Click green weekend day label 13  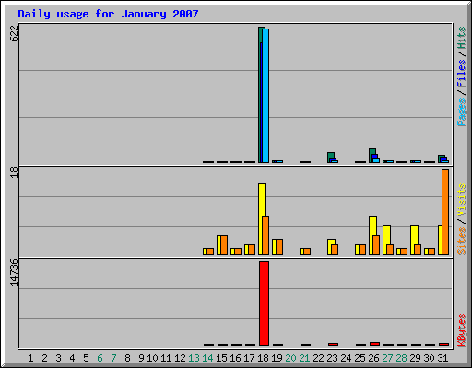click(194, 358)
